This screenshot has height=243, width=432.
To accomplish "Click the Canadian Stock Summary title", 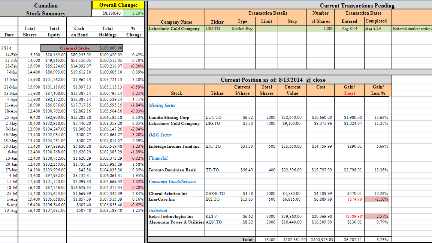I will 46,9.
